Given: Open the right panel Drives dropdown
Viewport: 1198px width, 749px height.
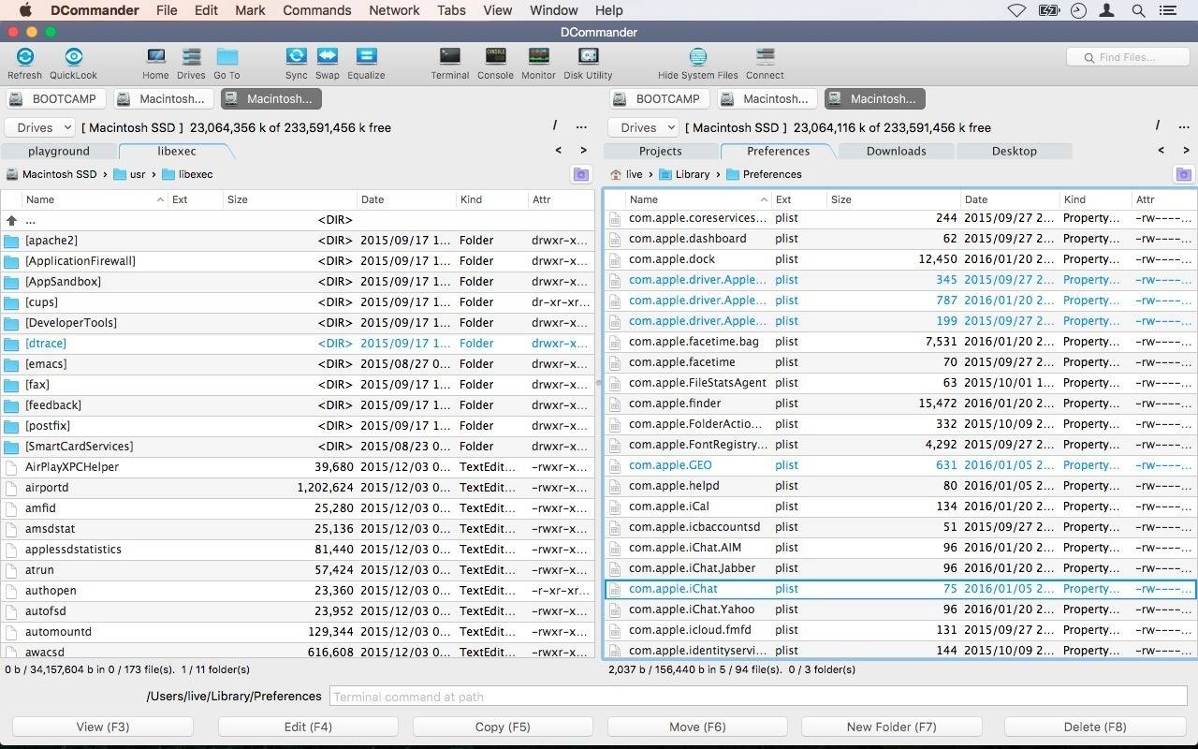Looking at the screenshot, I should (x=642, y=127).
